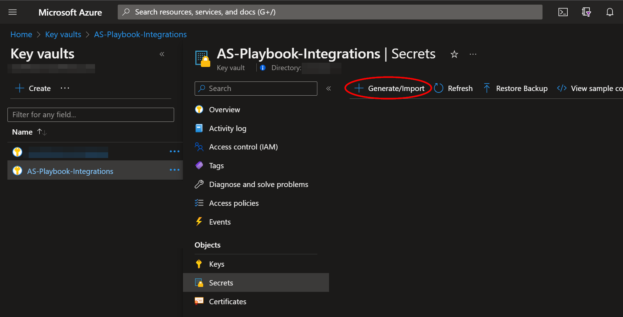Click the Secrets lock icon in the menu

[x=199, y=283]
